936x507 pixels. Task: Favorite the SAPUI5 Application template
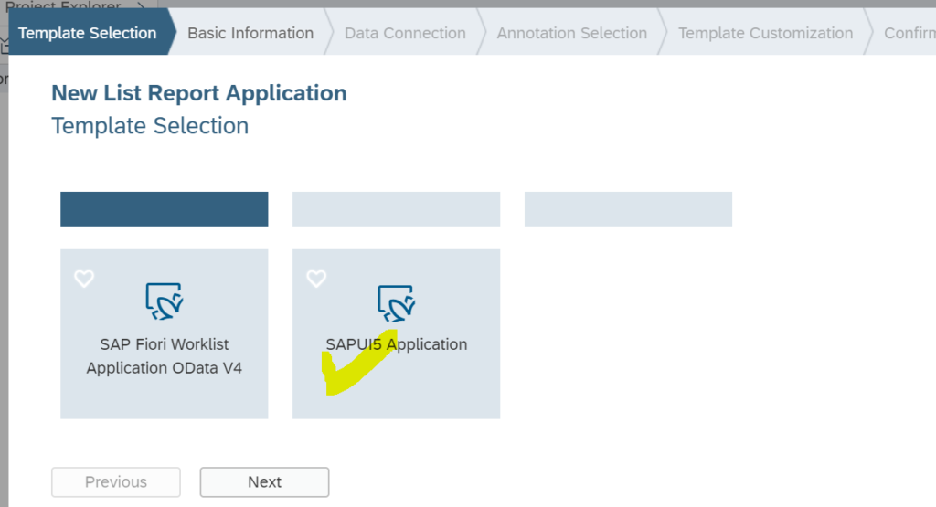point(316,279)
